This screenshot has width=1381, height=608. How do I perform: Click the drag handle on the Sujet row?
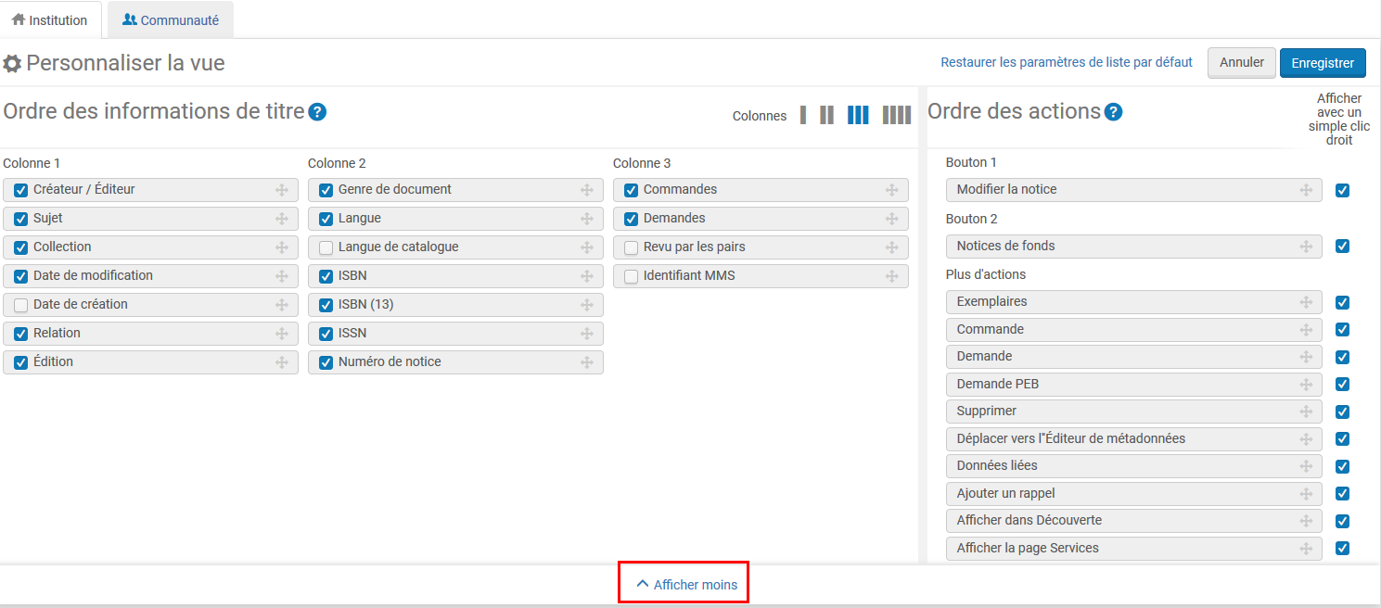(x=282, y=219)
